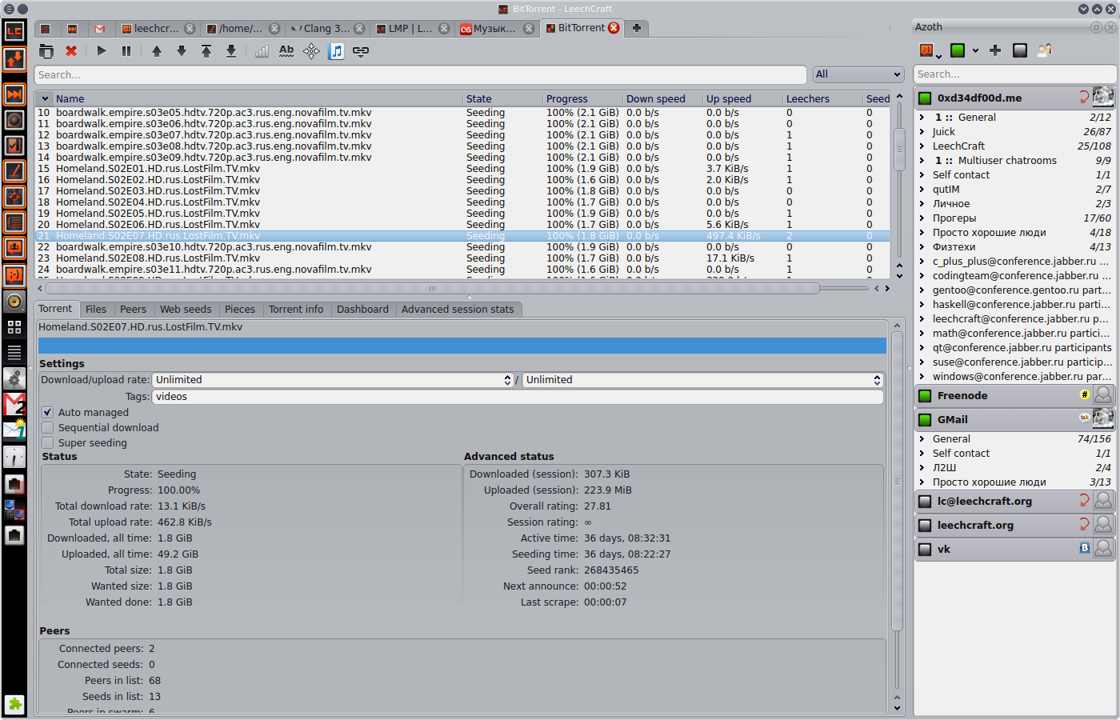Click the plus add icon in Azoth
Screen dimensions: 1120x720
(x=995, y=50)
